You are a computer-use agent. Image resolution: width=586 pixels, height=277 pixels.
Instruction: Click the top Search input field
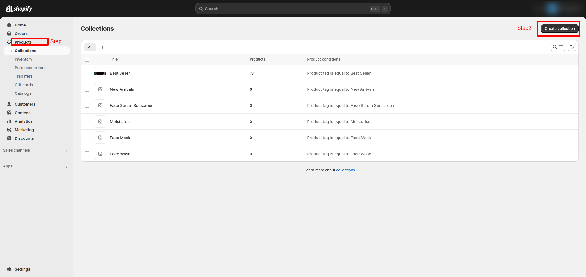[293, 9]
